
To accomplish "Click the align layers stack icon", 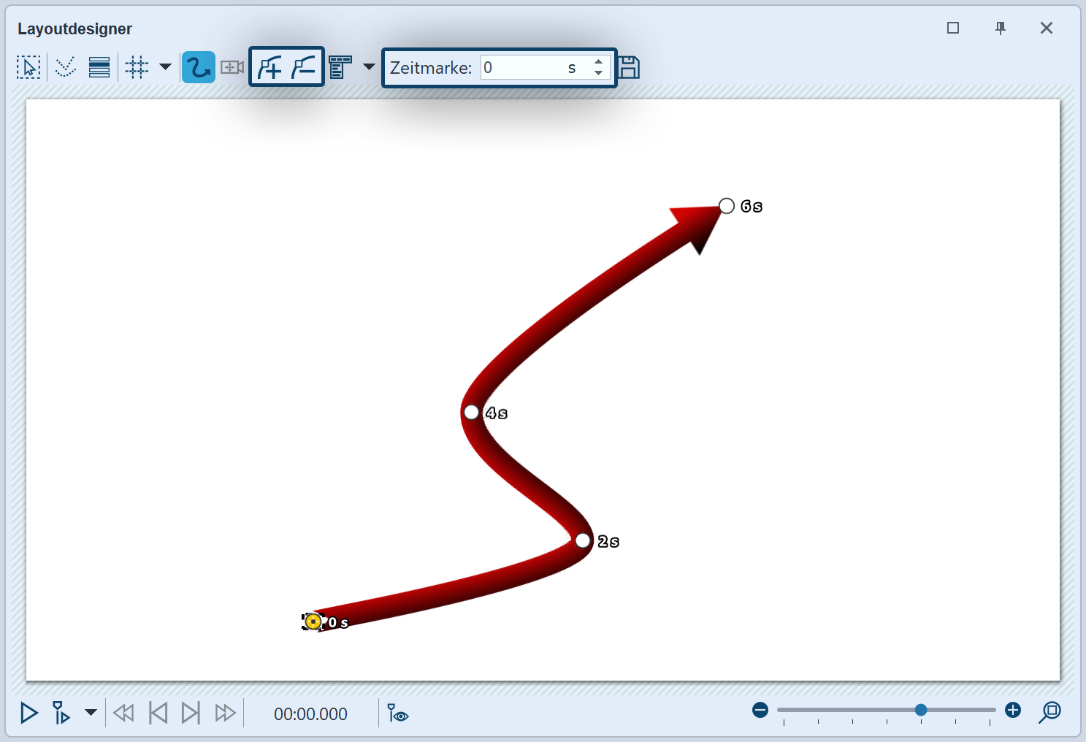I will [99, 67].
